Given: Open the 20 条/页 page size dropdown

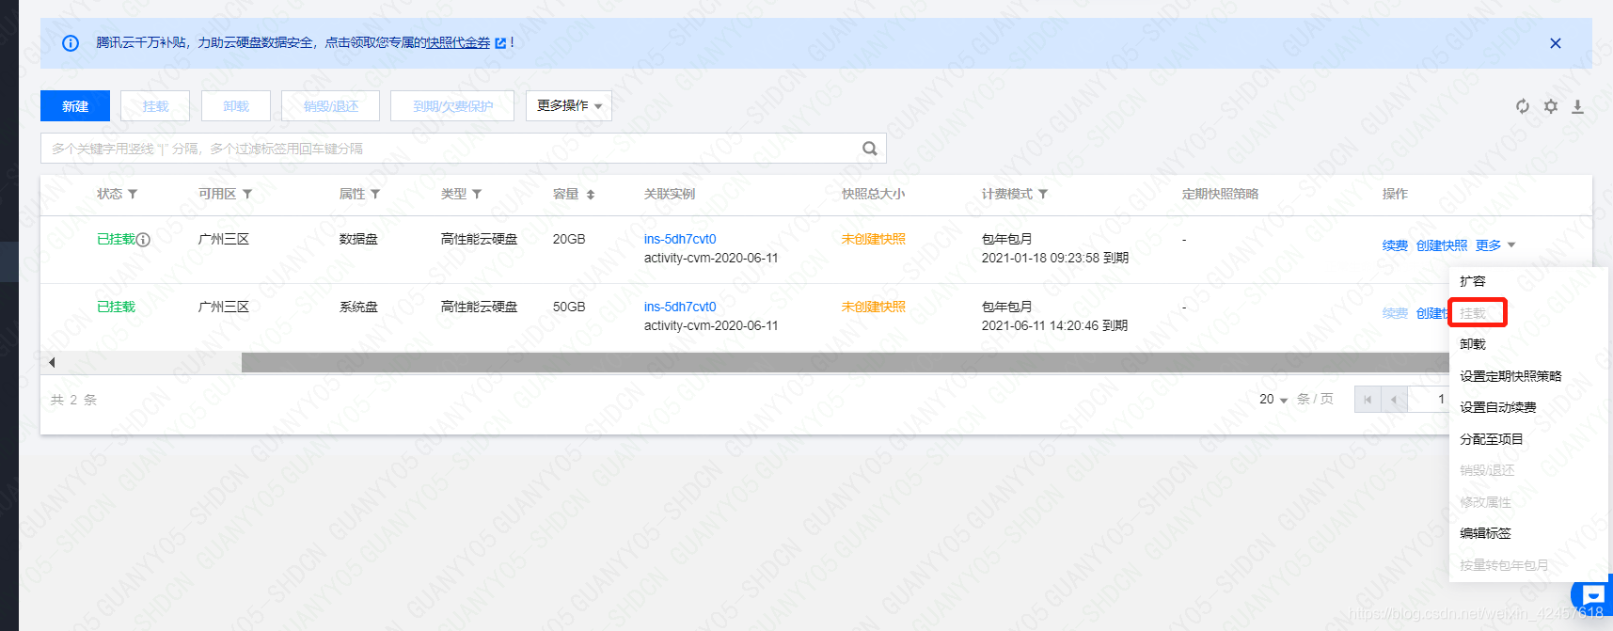Looking at the screenshot, I should (x=1273, y=400).
